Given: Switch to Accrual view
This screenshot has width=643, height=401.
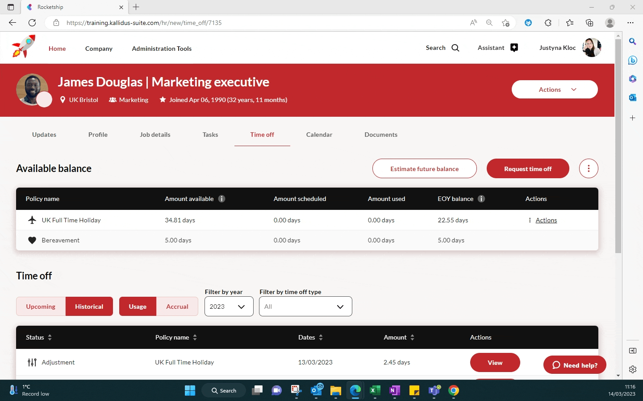Looking at the screenshot, I should pyautogui.click(x=177, y=307).
